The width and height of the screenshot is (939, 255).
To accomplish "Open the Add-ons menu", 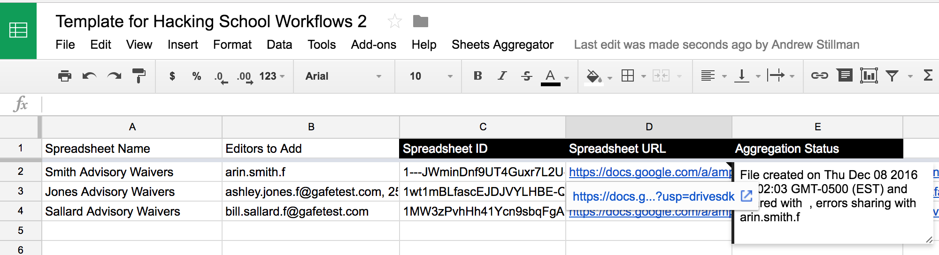I will pos(373,45).
